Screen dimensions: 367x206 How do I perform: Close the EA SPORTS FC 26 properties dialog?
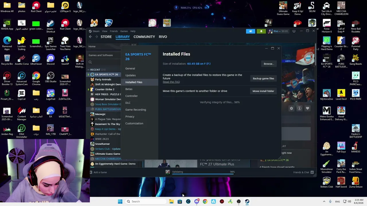[278, 48]
